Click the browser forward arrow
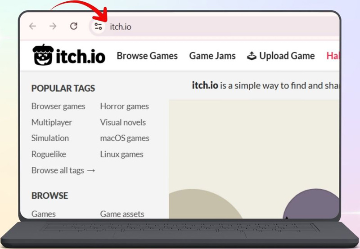 [x=53, y=26]
